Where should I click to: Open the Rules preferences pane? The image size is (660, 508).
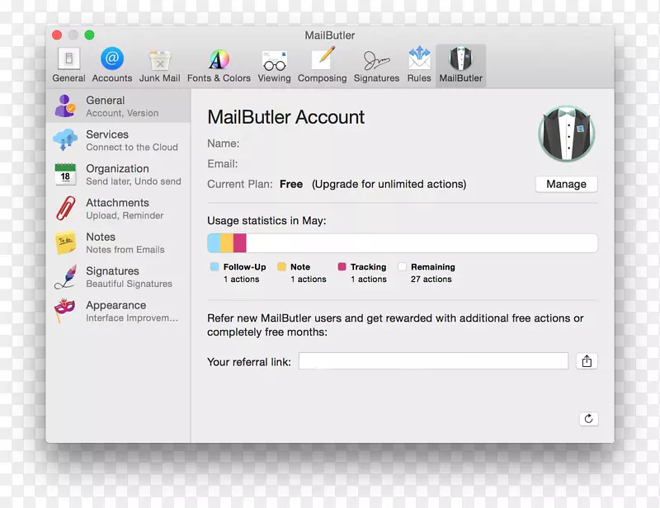tap(419, 64)
